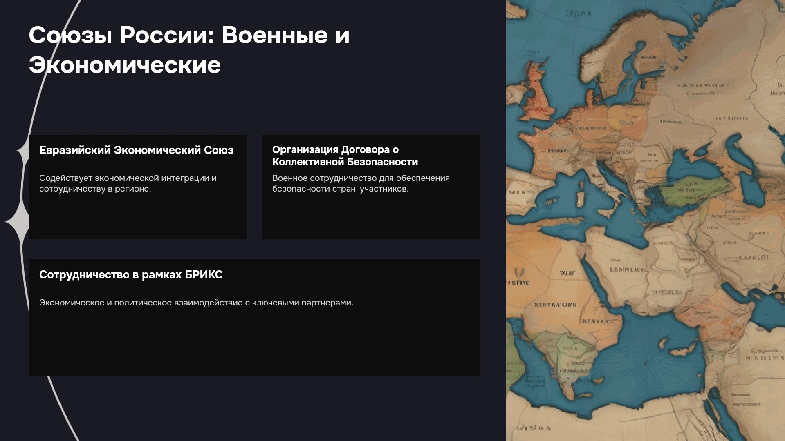Screen dimensions: 785x441
Task: Select the 'Сотрудничество в рамках БРИКС' heading
Action: (x=131, y=275)
